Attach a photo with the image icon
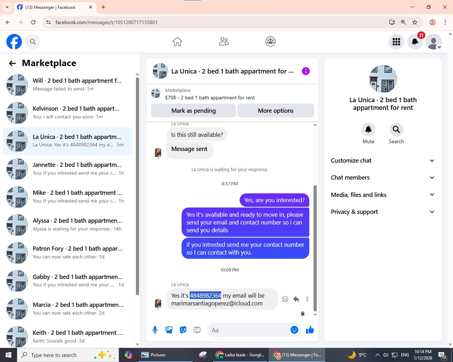Image resolution: width=453 pixels, height=362 pixels. 169,330
